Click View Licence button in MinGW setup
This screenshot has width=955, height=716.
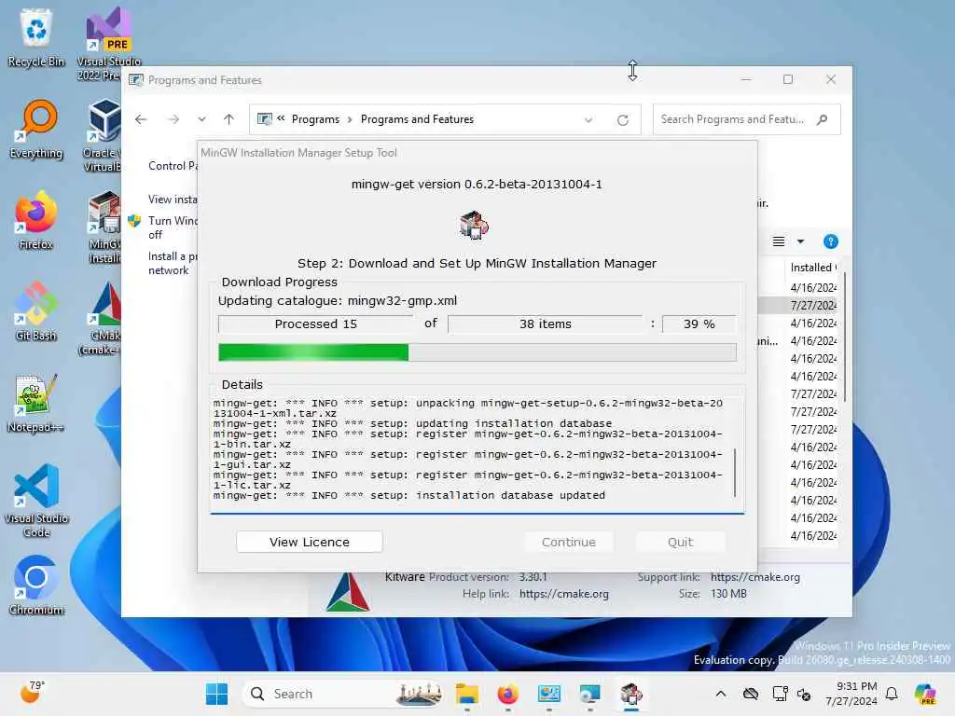[310, 542]
